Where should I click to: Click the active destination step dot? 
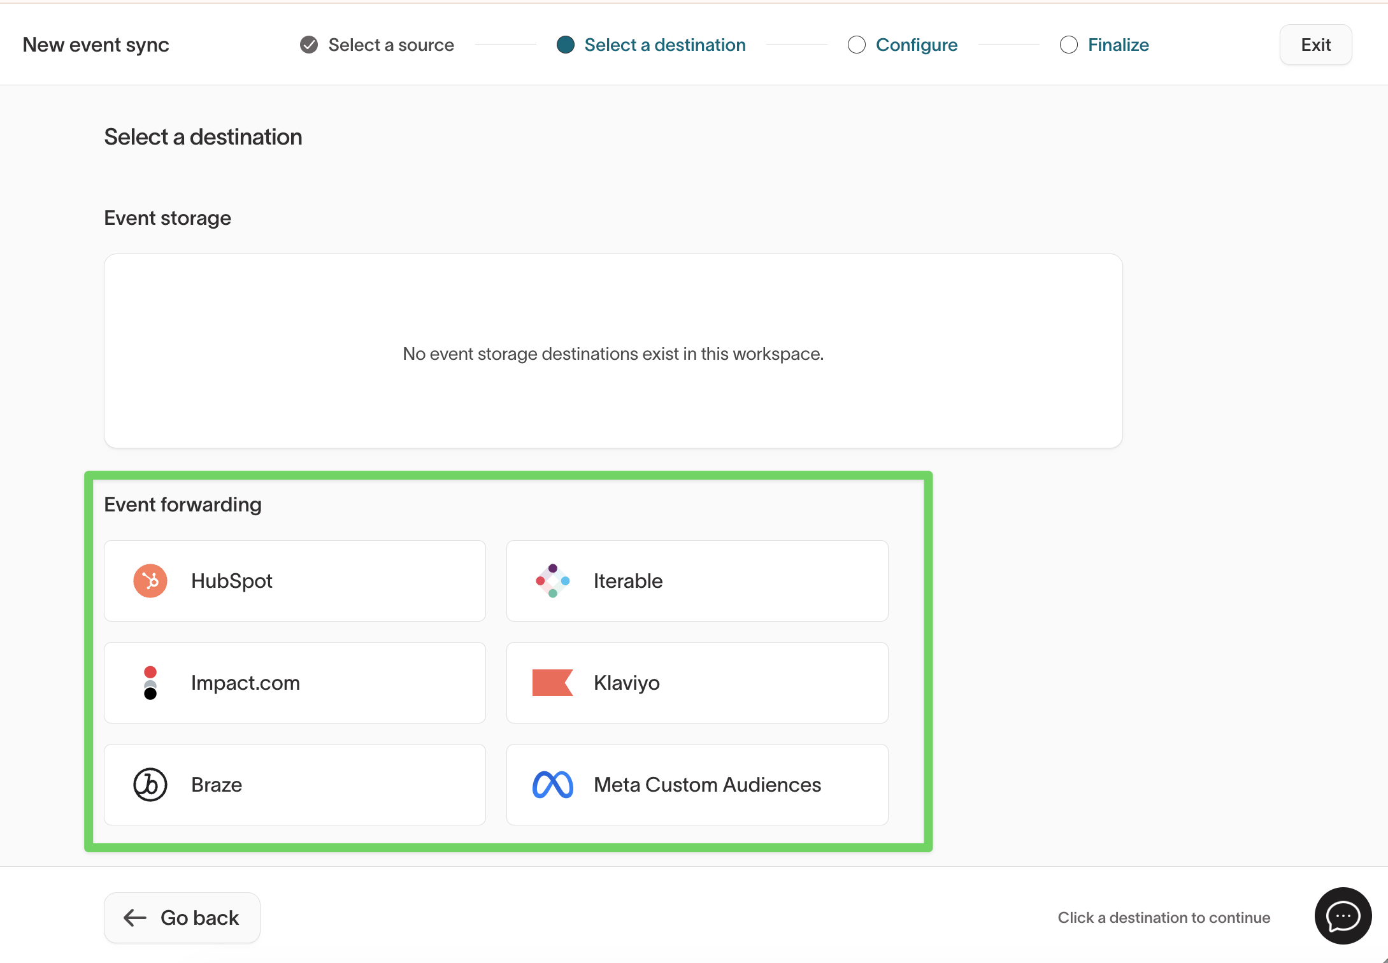point(566,45)
